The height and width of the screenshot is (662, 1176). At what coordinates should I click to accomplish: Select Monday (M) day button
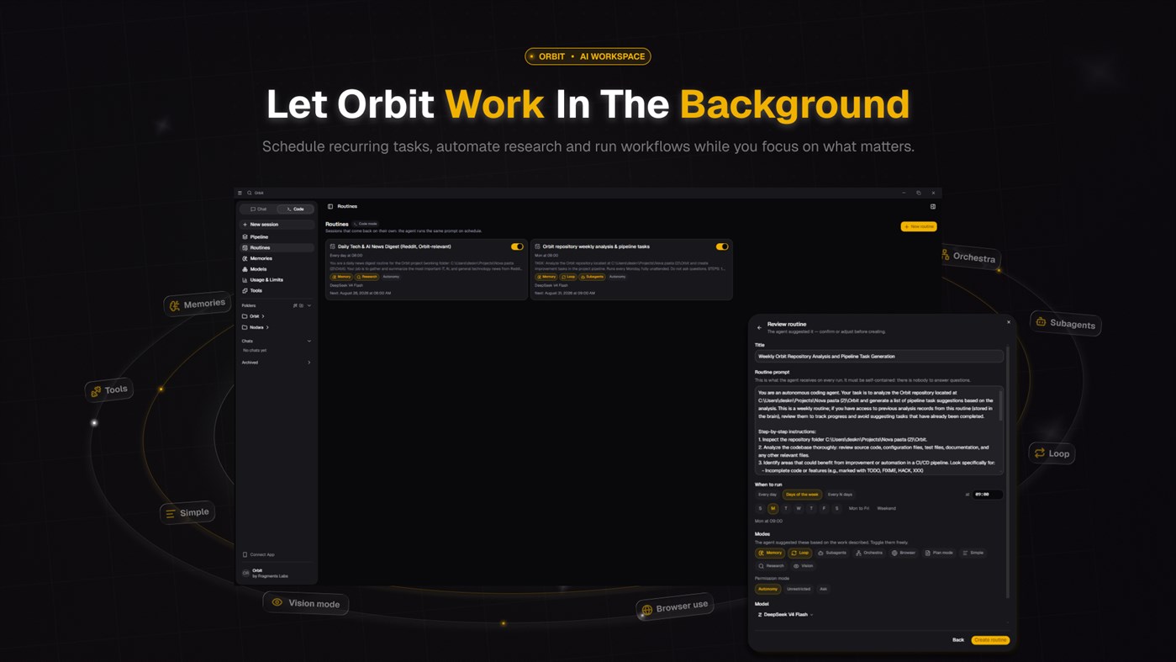pyautogui.click(x=773, y=508)
